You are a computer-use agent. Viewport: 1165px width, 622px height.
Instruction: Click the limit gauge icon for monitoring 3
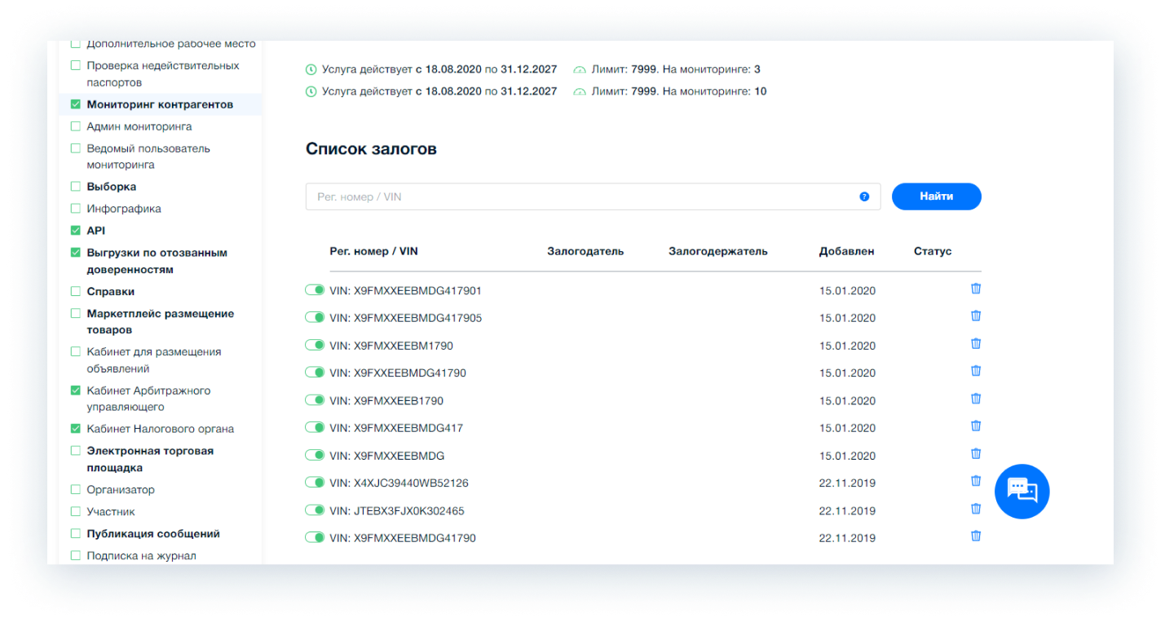click(580, 69)
